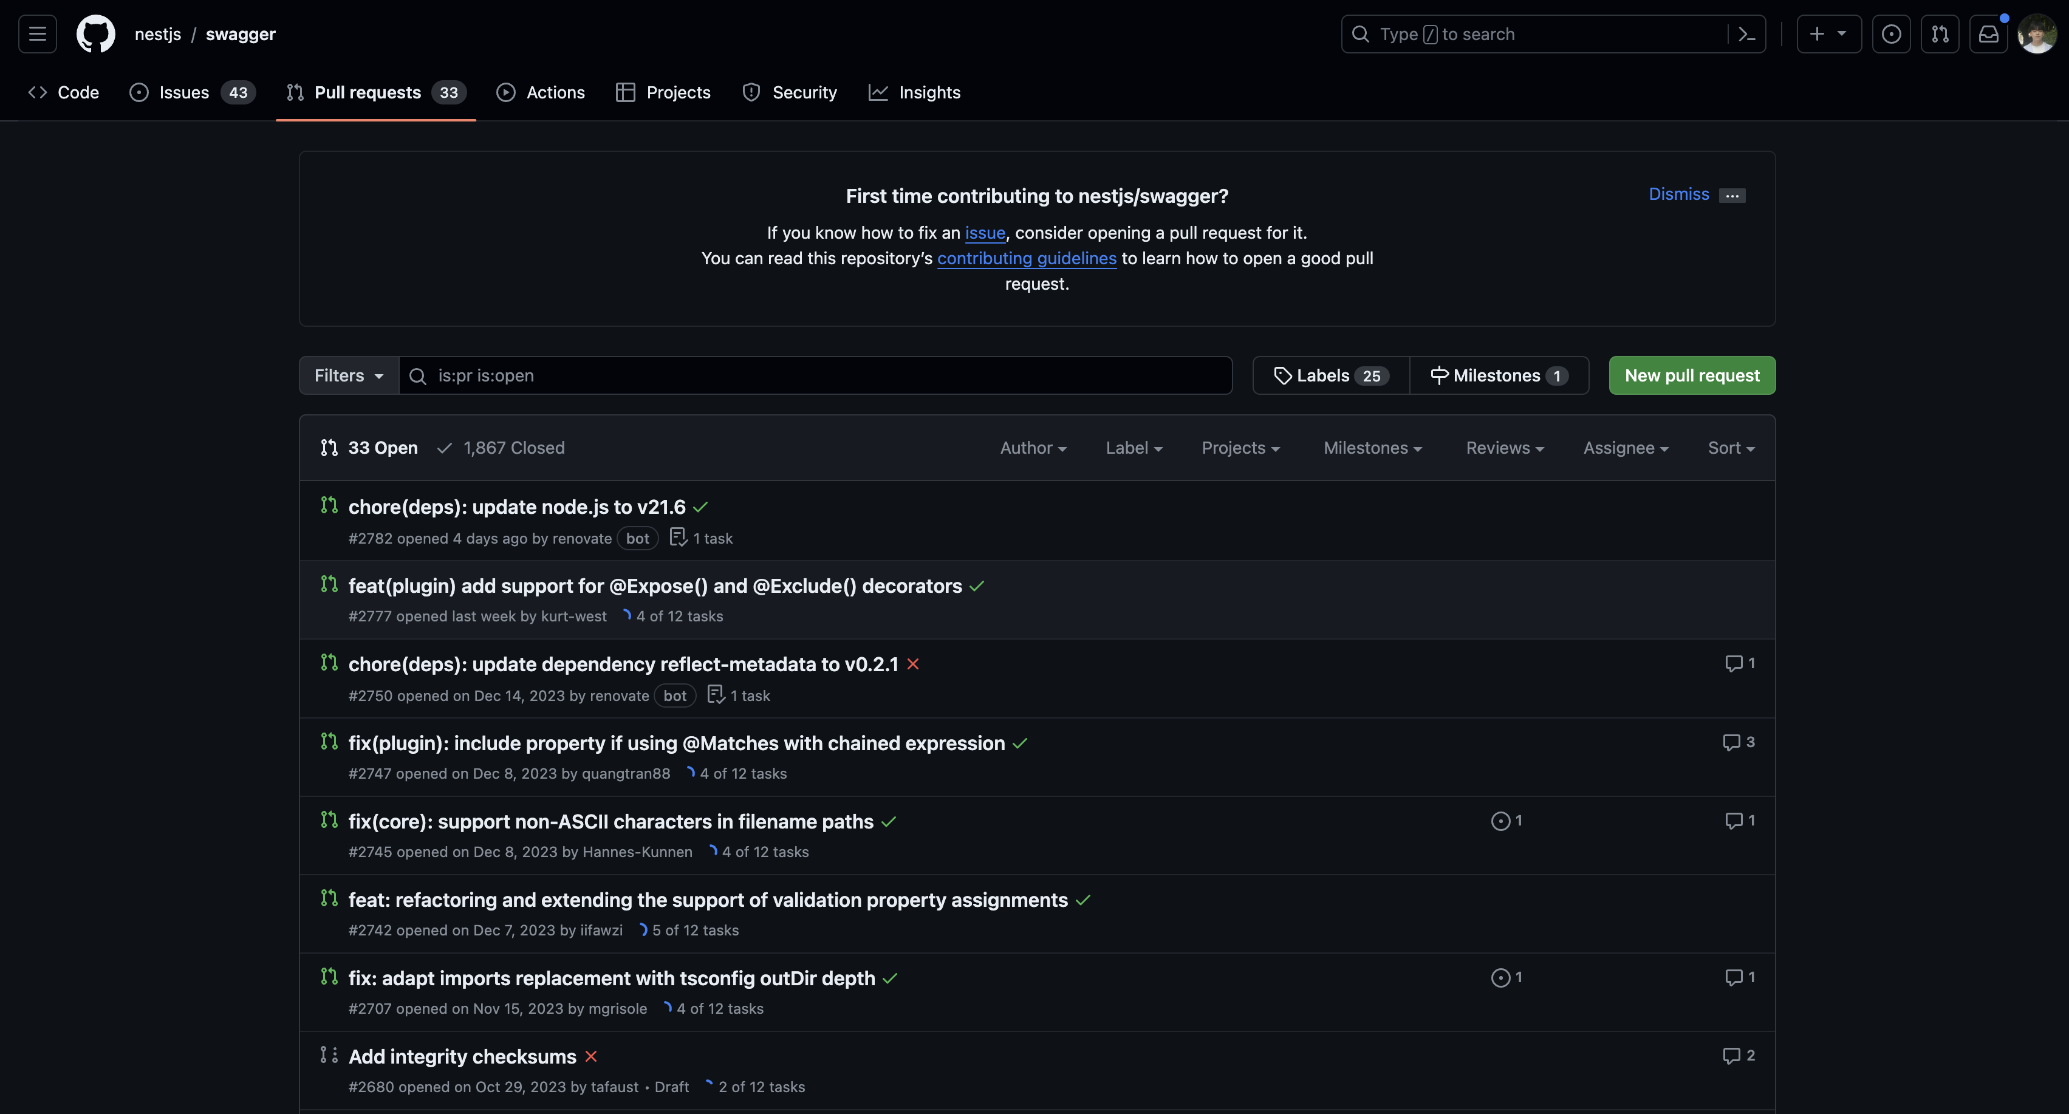Switch to the Insights tab

coord(914,92)
